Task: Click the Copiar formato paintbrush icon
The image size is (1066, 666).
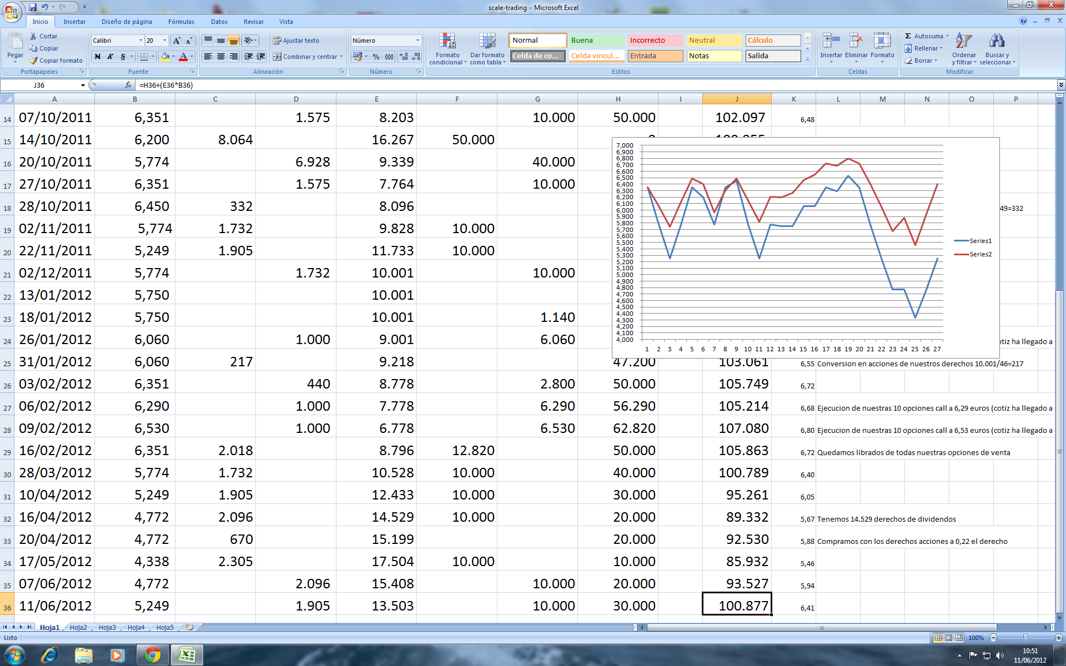Action: pos(33,60)
